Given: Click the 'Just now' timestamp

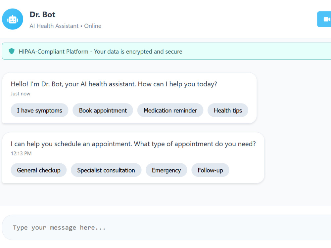Looking at the screenshot, I should pos(21,94).
